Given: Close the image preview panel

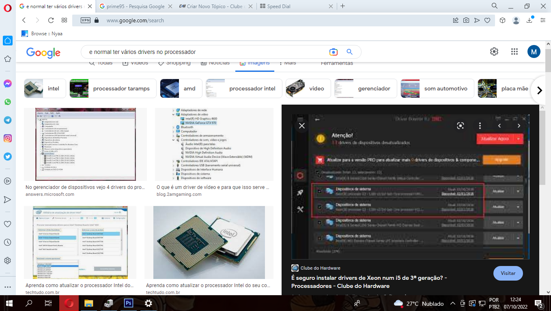Looking at the screenshot, I should coord(301,126).
